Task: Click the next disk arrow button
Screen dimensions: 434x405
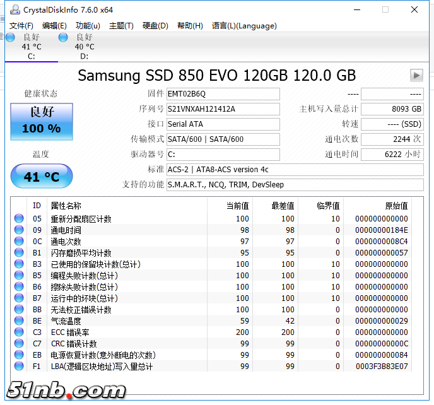Action: pos(416,75)
